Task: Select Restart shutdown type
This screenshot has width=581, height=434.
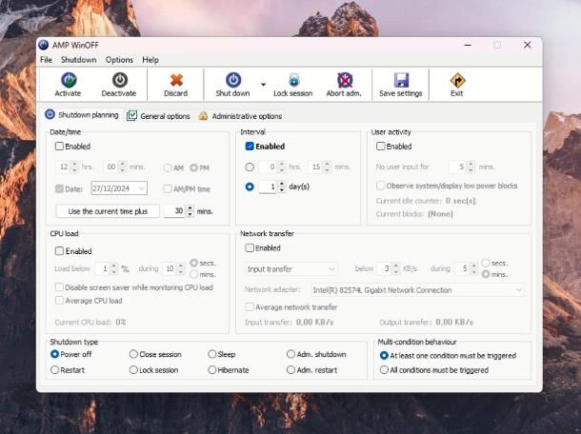Action: pos(54,370)
